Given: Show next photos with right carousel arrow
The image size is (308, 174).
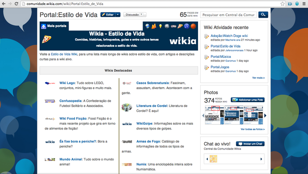Looking at the screenshot, I should tap(265, 115).
